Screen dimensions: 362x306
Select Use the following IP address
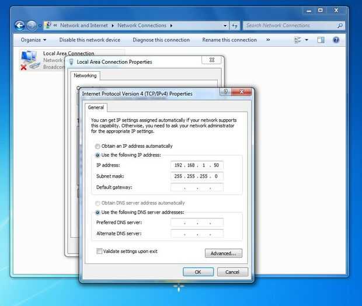[x=128, y=155]
